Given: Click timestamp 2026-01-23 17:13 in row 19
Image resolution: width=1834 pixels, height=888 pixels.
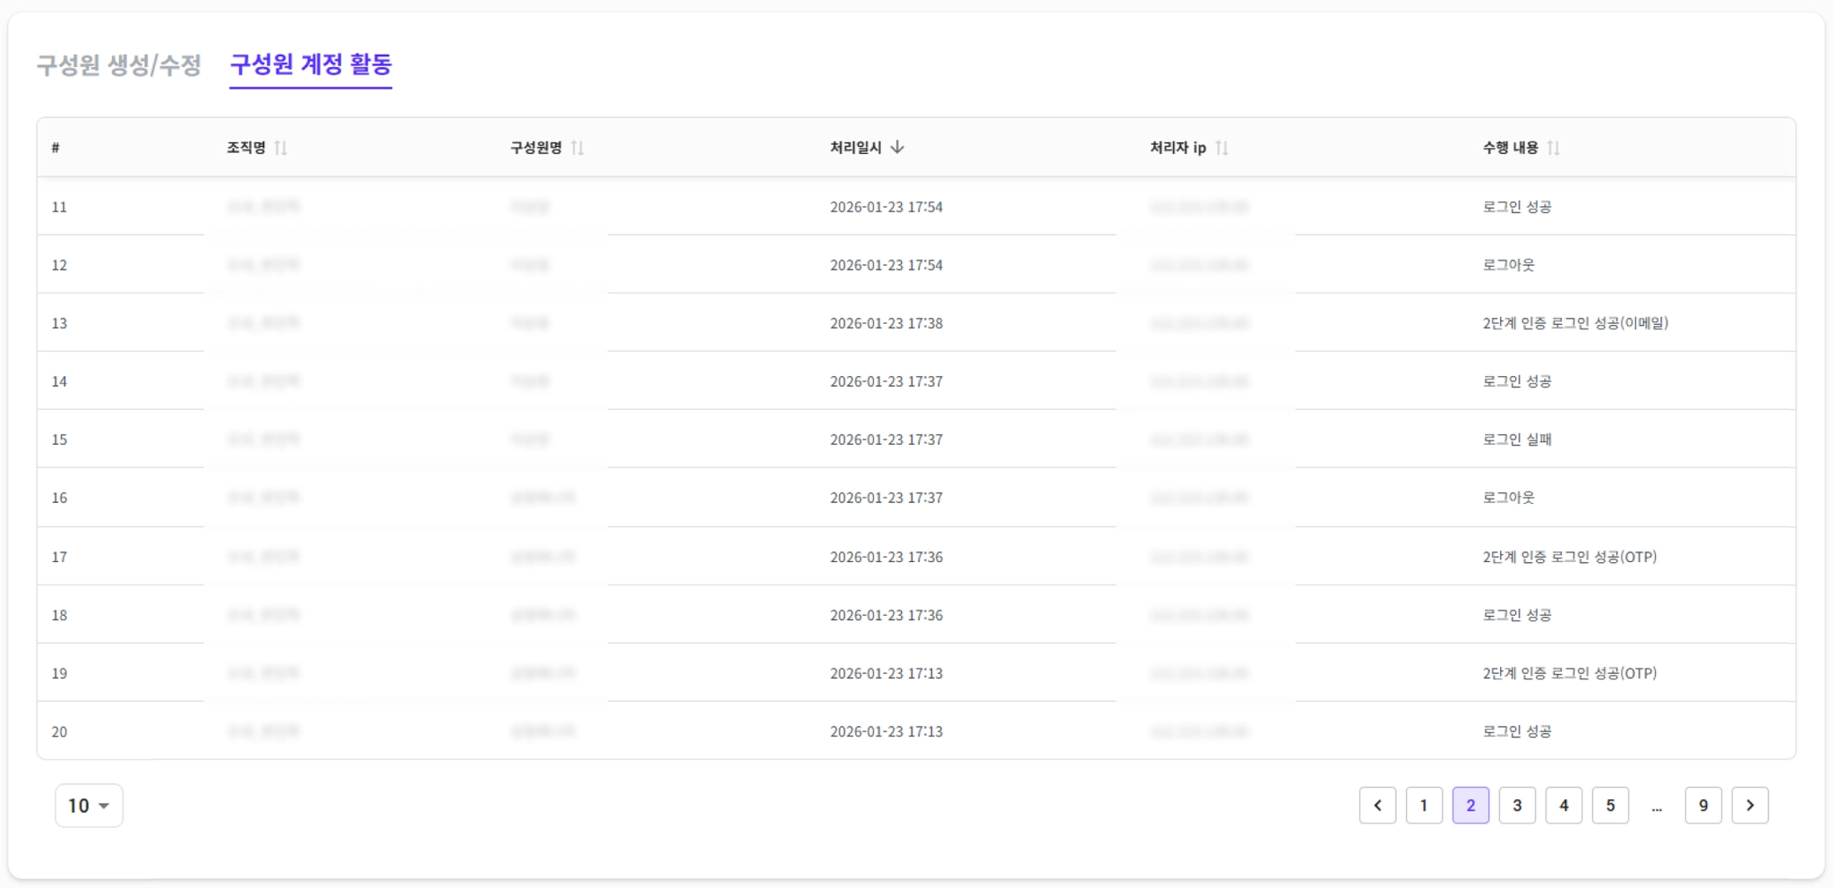Looking at the screenshot, I should tap(887, 673).
